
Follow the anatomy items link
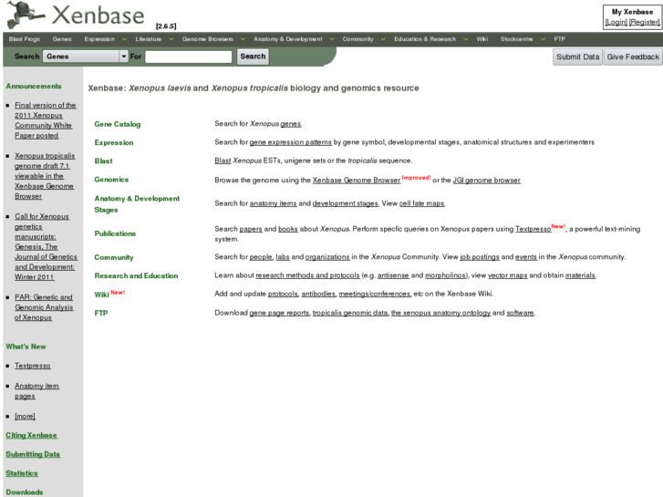[x=274, y=203]
